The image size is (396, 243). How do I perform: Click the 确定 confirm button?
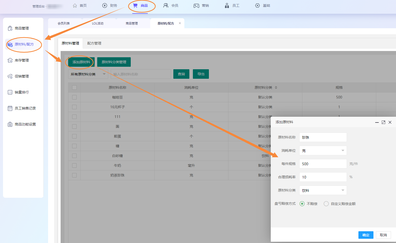click(366, 235)
